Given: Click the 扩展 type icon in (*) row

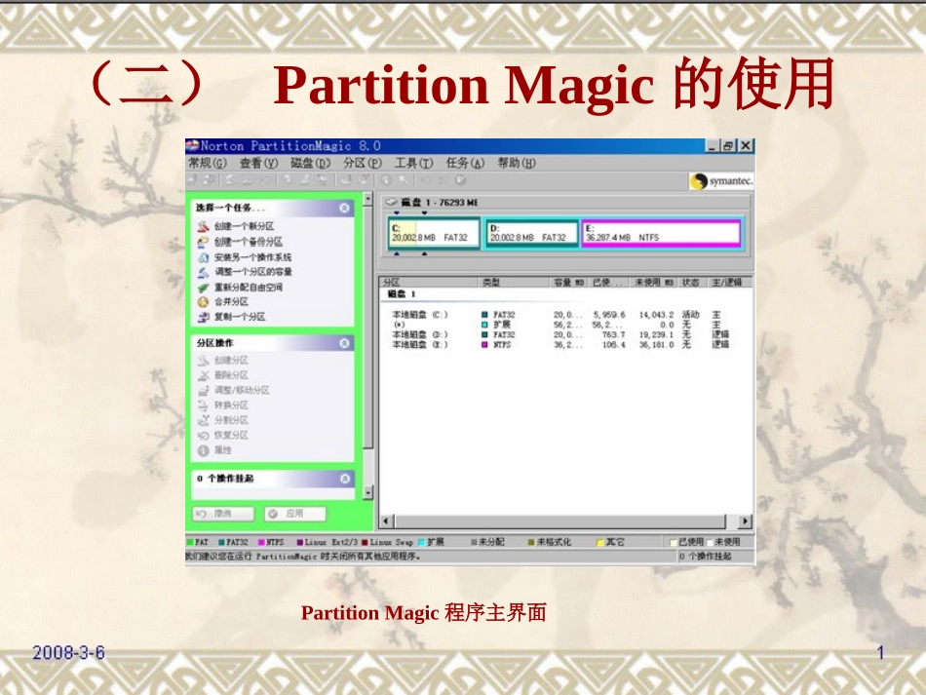Looking at the screenshot, I should pyautogui.click(x=484, y=325).
